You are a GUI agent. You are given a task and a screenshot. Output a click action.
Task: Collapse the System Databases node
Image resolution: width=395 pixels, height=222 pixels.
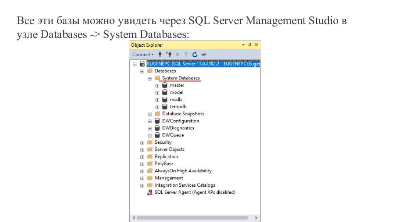click(x=150, y=79)
